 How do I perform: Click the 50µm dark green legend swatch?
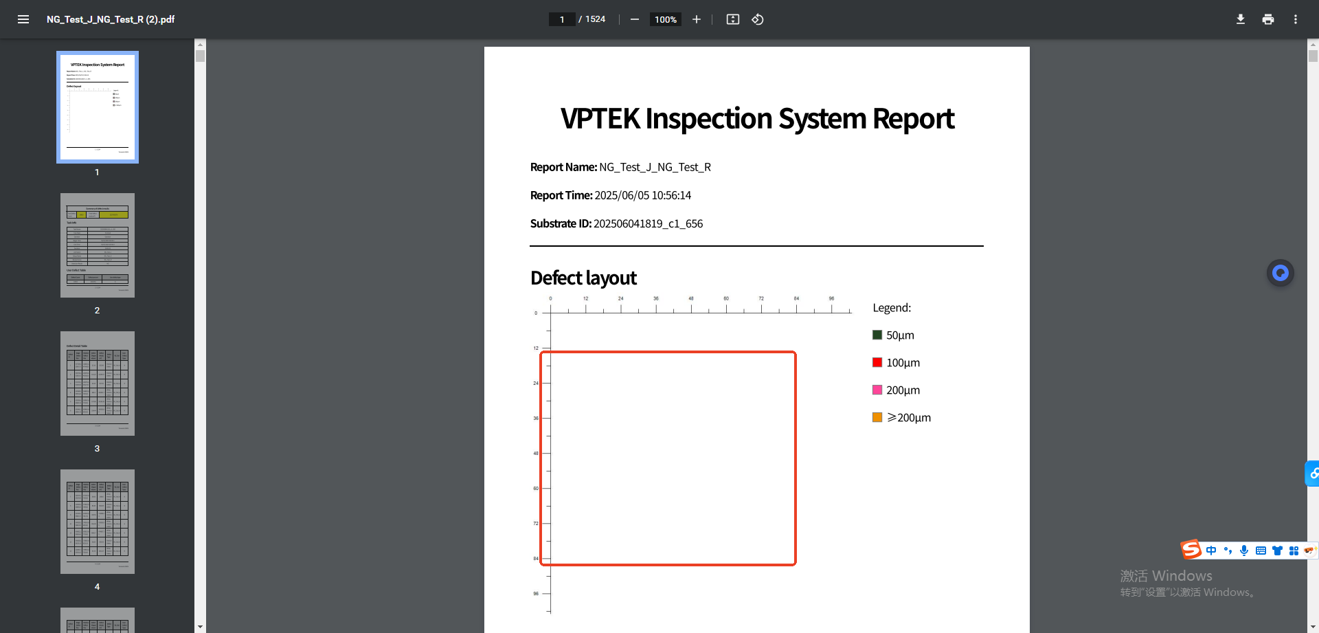pyautogui.click(x=877, y=335)
